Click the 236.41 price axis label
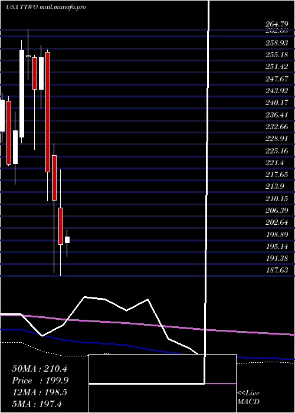 [x=277, y=115]
